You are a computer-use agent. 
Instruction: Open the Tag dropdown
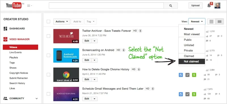pyautogui.click(x=91, y=22)
